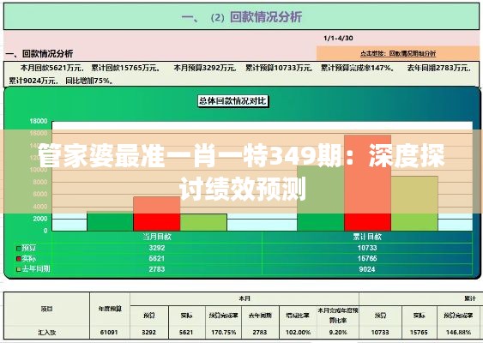The width and height of the screenshot is (483, 343).
Task: Select the chart title 总体回款情况对比
Action: (x=232, y=101)
